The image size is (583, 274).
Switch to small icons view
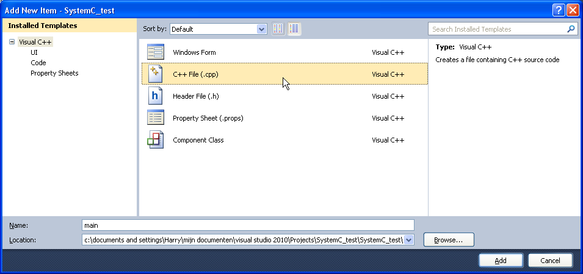coord(278,29)
